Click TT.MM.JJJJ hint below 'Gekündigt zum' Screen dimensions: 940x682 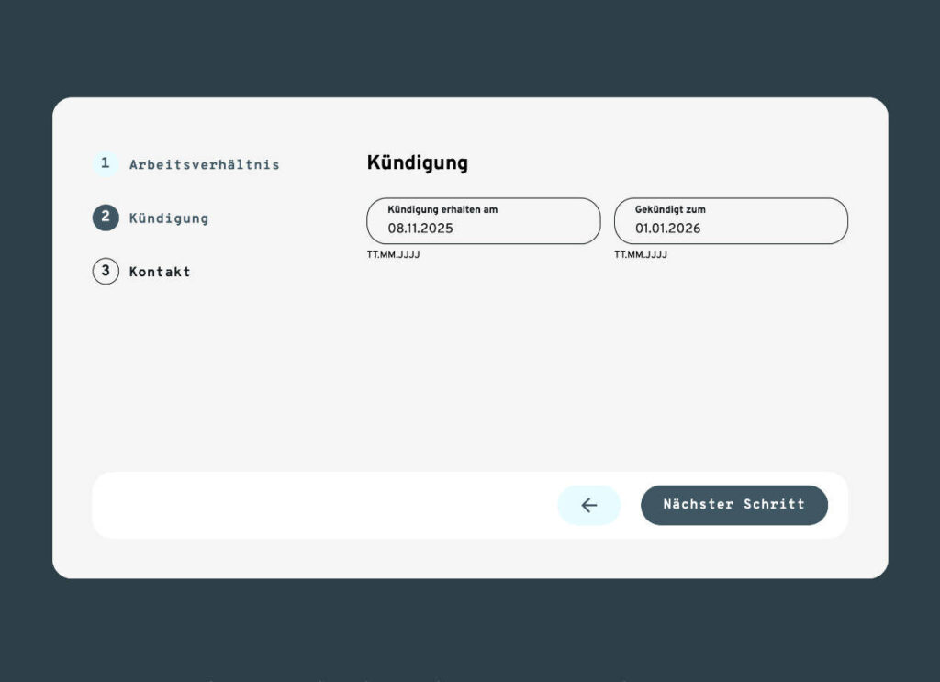click(x=641, y=254)
